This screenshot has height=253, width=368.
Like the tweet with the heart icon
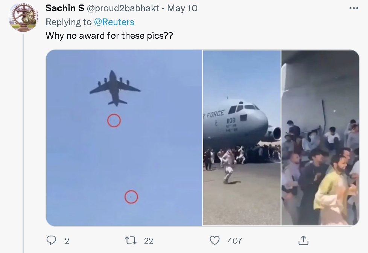pyautogui.click(x=214, y=241)
